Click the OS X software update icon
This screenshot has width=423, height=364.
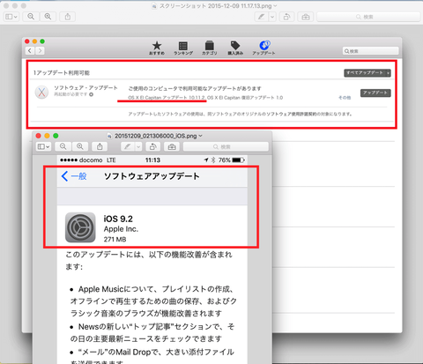(41, 93)
